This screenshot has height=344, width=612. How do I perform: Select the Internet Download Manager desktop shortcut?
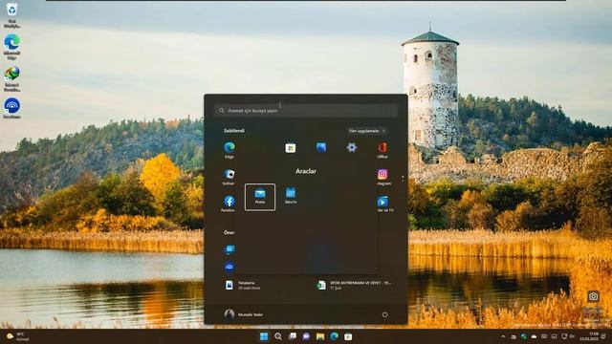click(x=12, y=78)
